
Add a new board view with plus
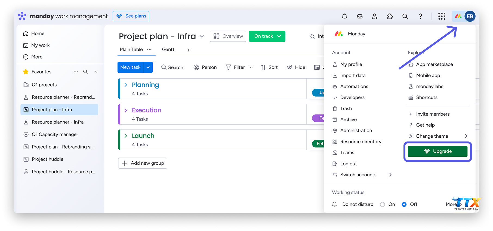click(x=189, y=50)
